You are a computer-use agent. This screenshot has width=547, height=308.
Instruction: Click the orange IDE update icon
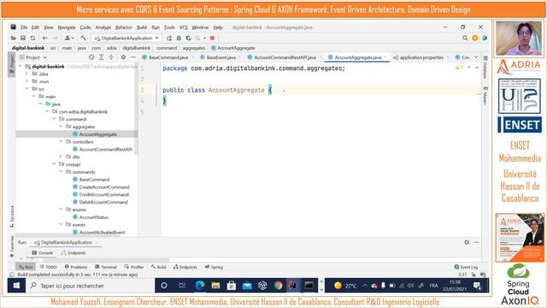475,38
